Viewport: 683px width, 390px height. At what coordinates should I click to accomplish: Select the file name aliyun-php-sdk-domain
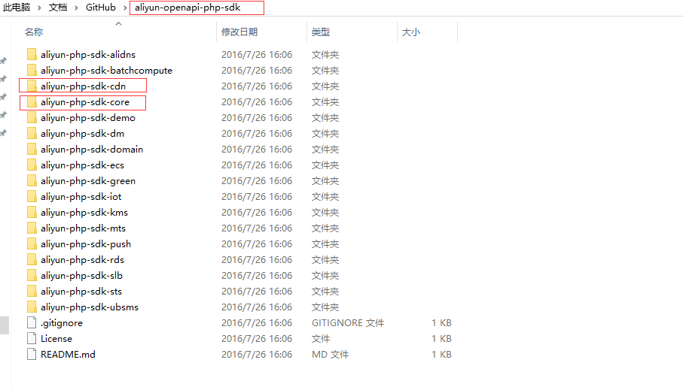(92, 149)
